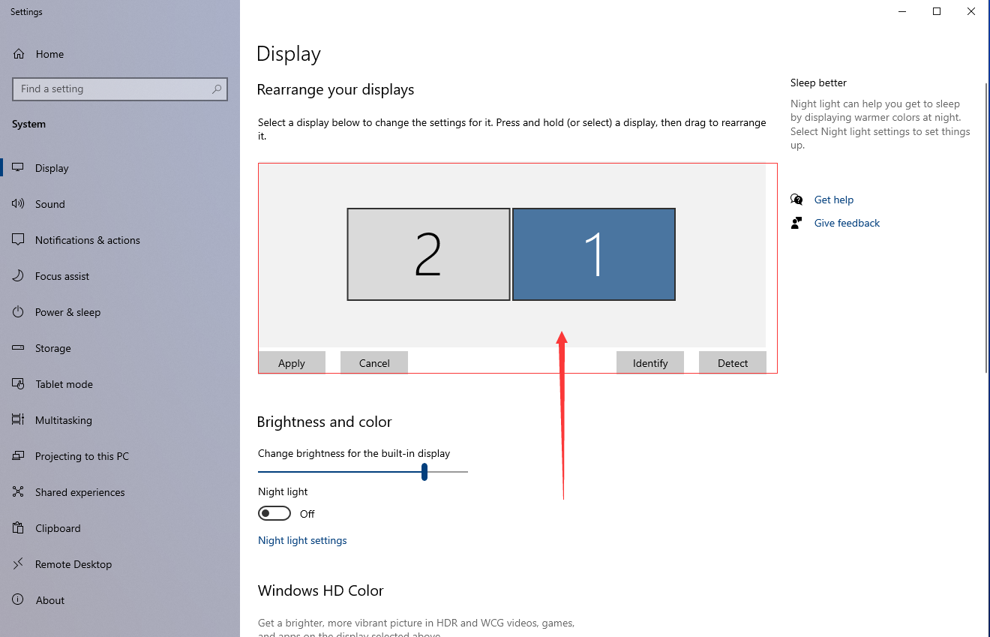Click the Give feedback person icon
This screenshot has height=637, width=990.
coord(796,223)
